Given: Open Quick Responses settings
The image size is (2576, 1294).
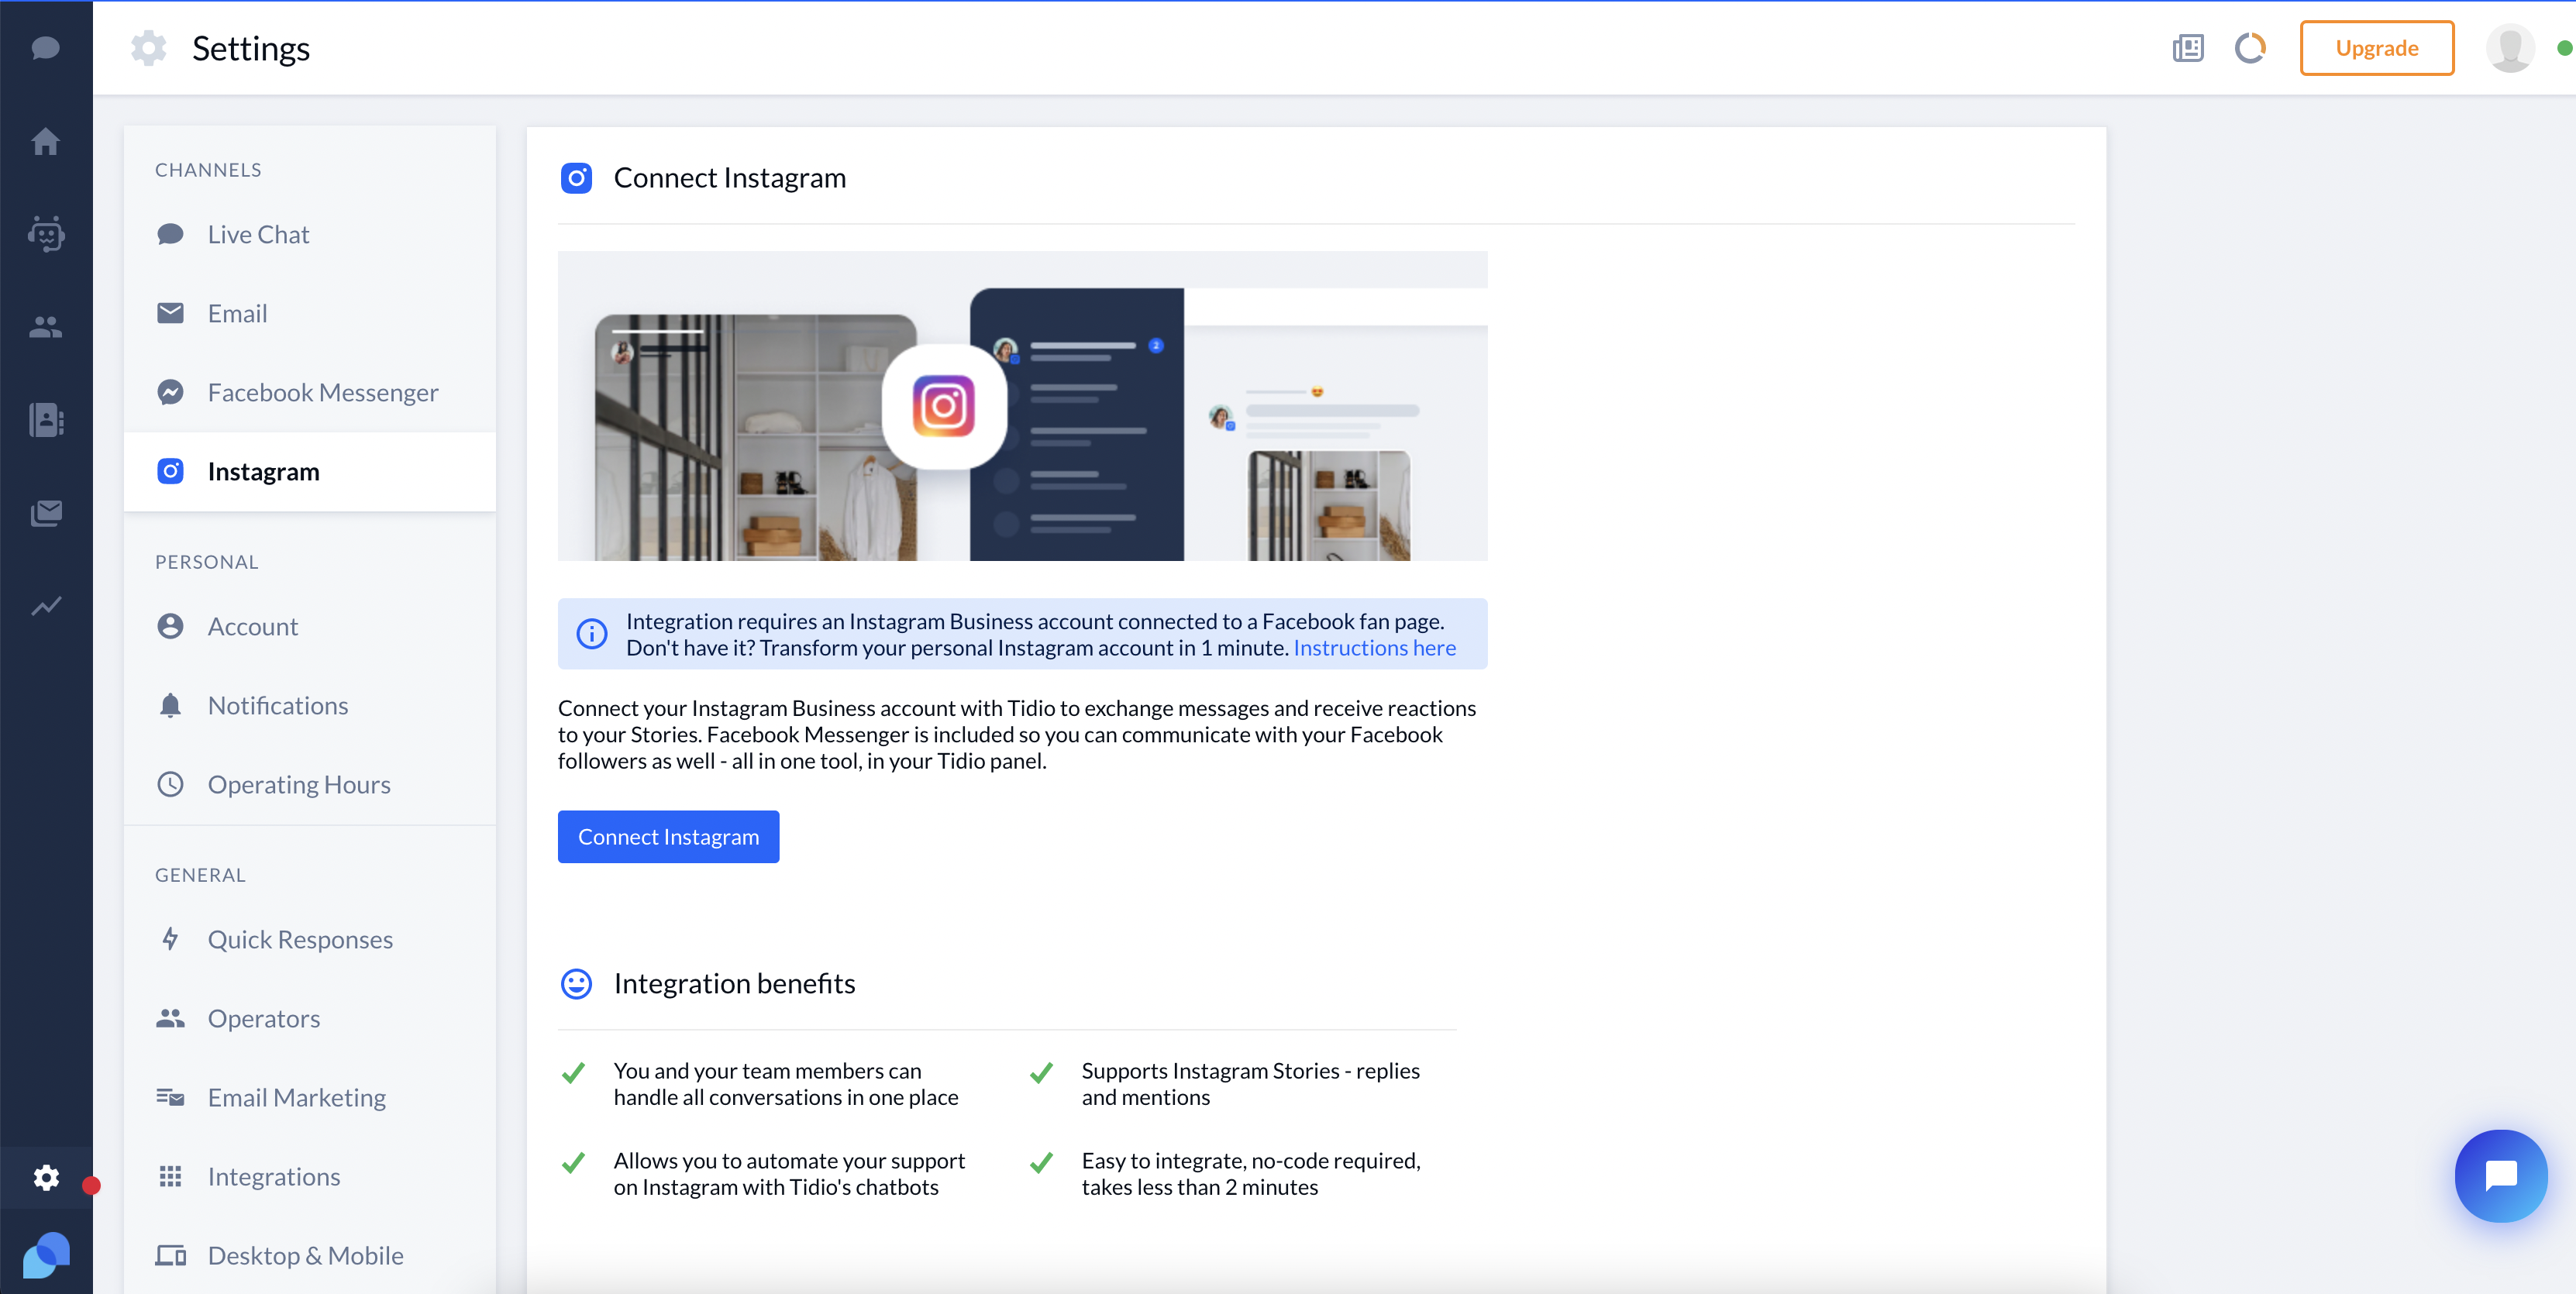Looking at the screenshot, I should (x=310, y=939).
